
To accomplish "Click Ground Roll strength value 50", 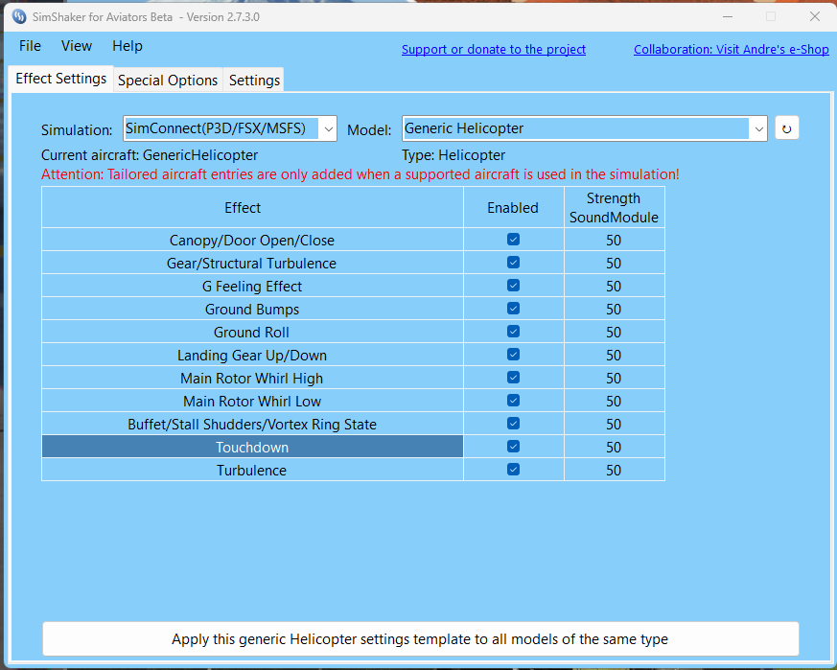I will coord(614,332).
